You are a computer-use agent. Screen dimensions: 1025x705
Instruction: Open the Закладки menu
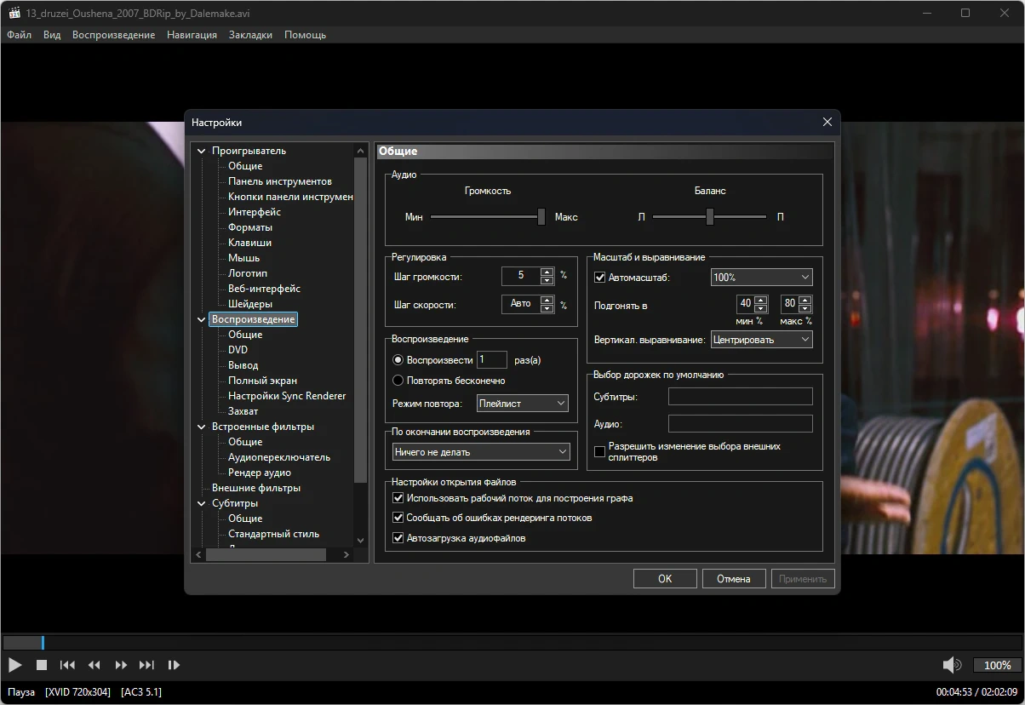[x=250, y=35]
